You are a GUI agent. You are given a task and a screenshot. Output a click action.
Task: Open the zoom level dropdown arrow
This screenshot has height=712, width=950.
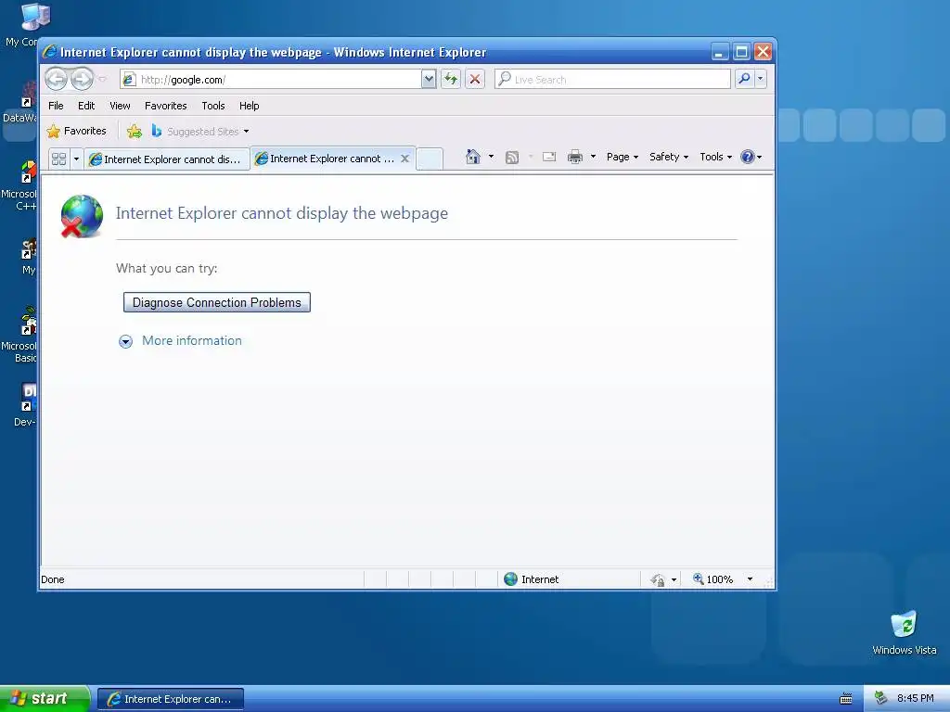(x=750, y=579)
